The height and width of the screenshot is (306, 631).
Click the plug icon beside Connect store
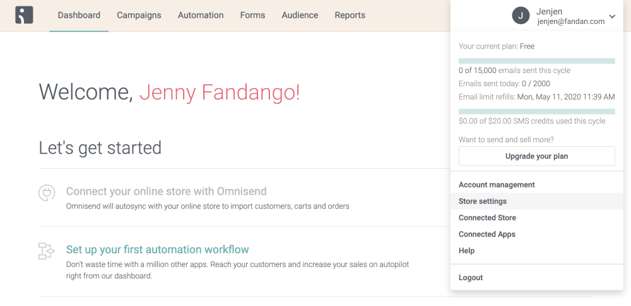click(47, 192)
